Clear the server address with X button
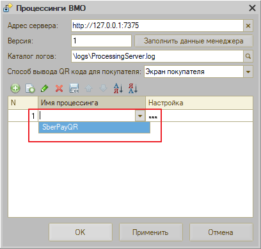This screenshot has height=249, width=261. pyautogui.click(x=248, y=26)
